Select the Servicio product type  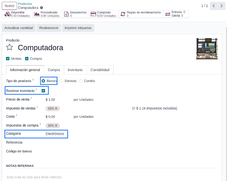(61, 81)
